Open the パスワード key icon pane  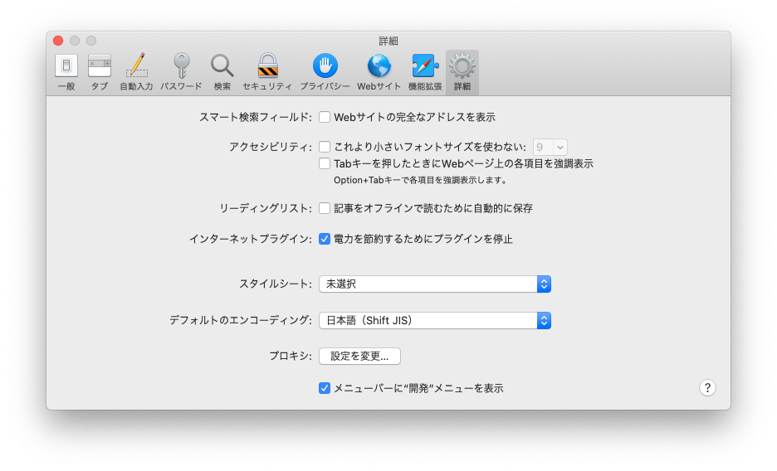(x=181, y=72)
